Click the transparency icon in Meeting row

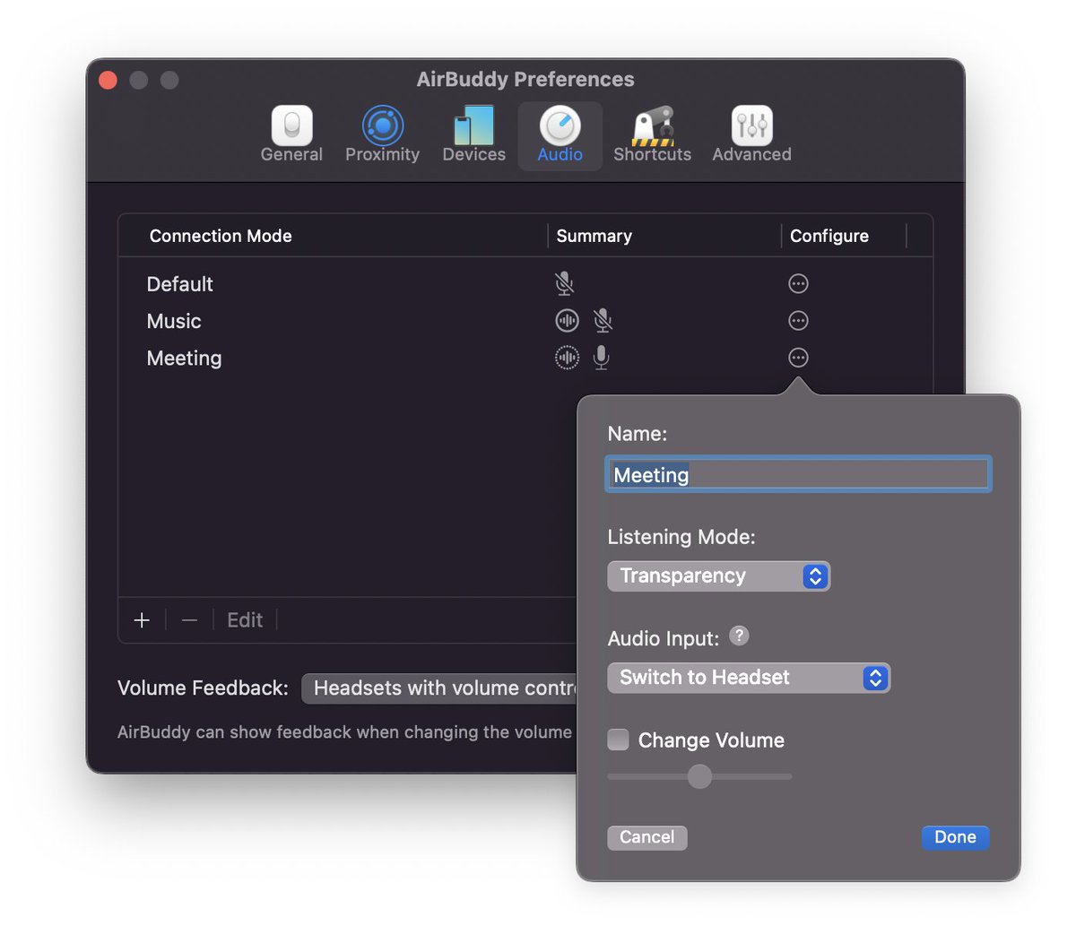point(567,358)
